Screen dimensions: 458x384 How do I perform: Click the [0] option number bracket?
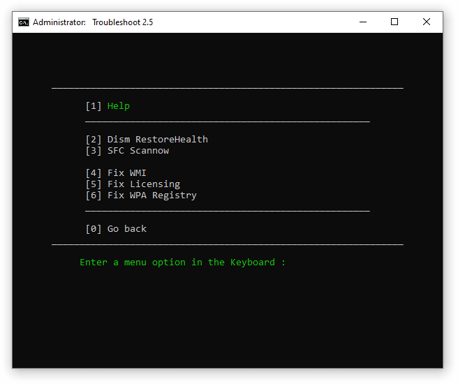[94, 229]
